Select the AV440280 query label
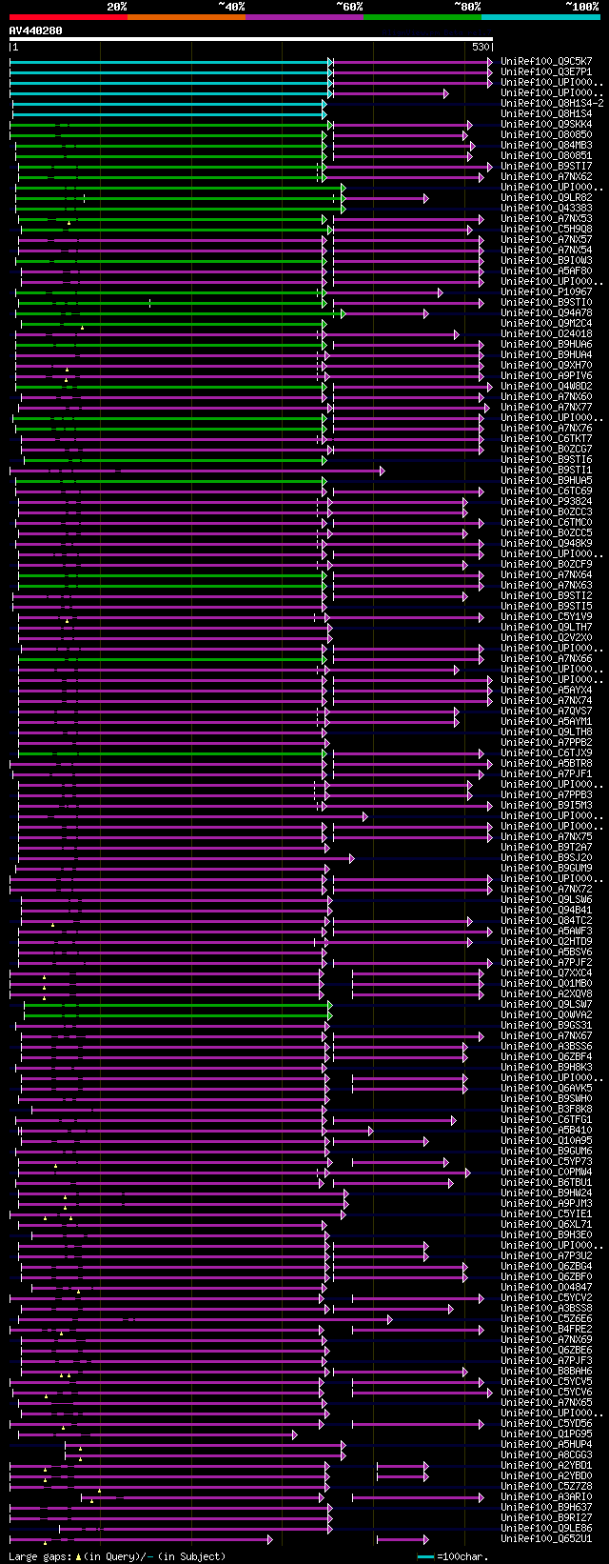The height and width of the screenshot is (1564, 609). [x=36, y=30]
